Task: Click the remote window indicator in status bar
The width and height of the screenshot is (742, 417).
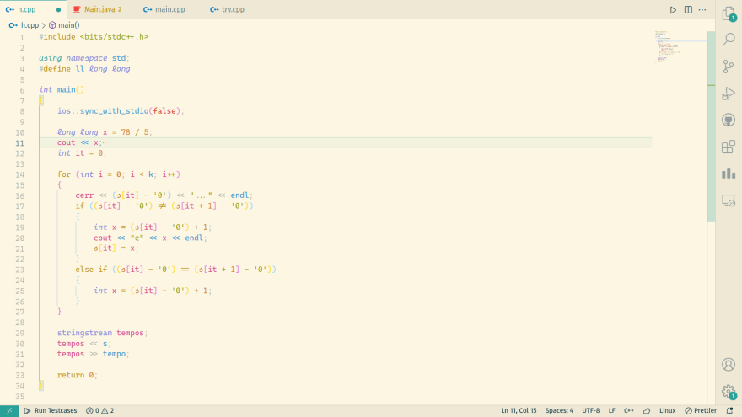Action: coord(9,411)
